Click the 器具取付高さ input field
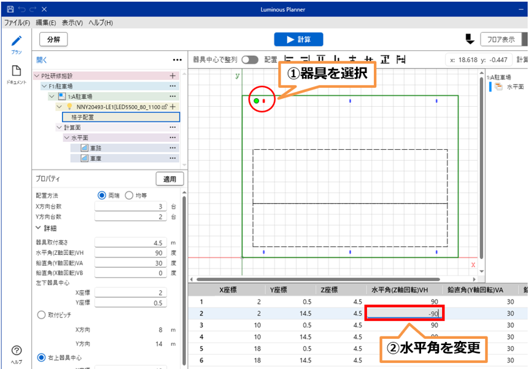Viewport: 531px width, 369px height. tap(131, 243)
